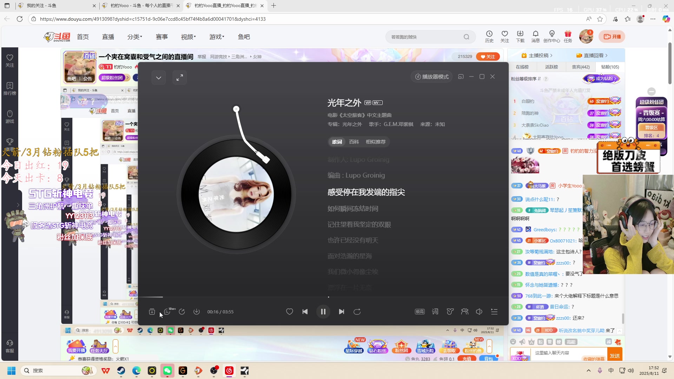674x379 pixels.
Task: Open the 赛事 nav item
Action: (162, 37)
